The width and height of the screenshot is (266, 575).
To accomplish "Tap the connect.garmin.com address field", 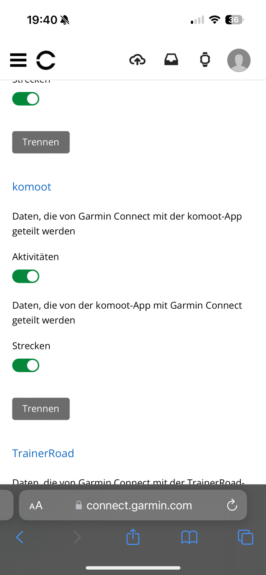I will (x=139, y=505).
